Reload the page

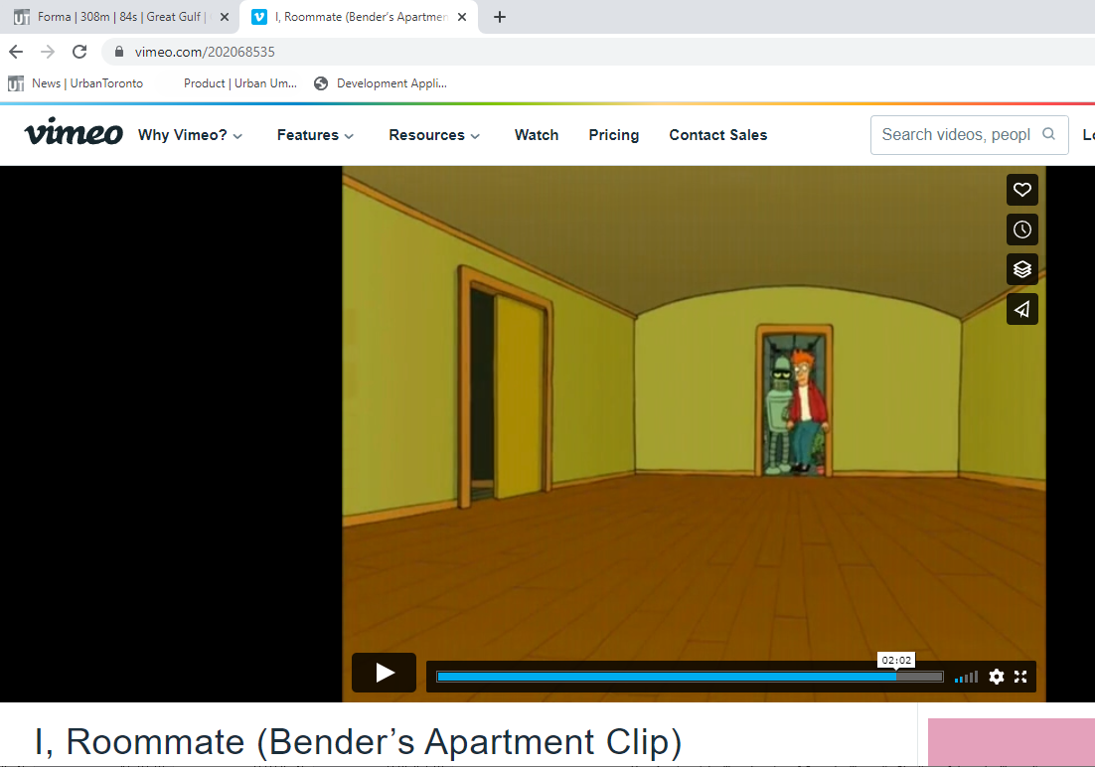pyautogui.click(x=79, y=52)
